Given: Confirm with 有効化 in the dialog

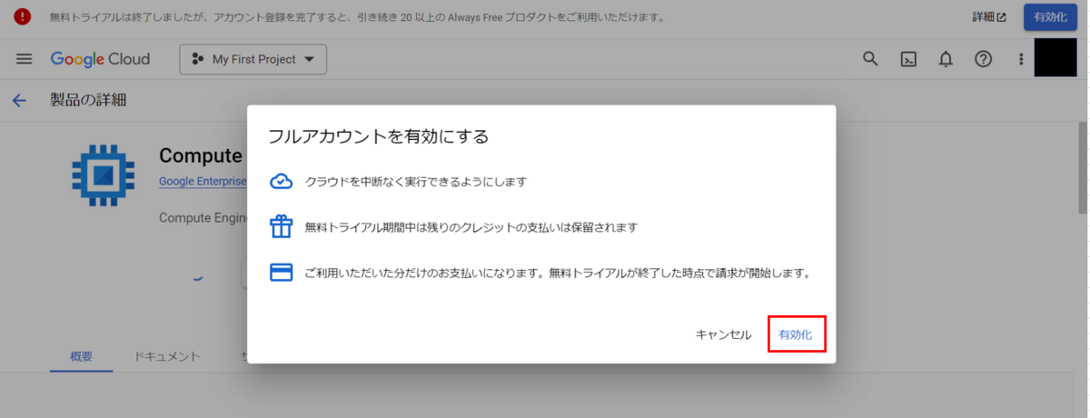Looking at the screenshot, I should click(797, 334).
